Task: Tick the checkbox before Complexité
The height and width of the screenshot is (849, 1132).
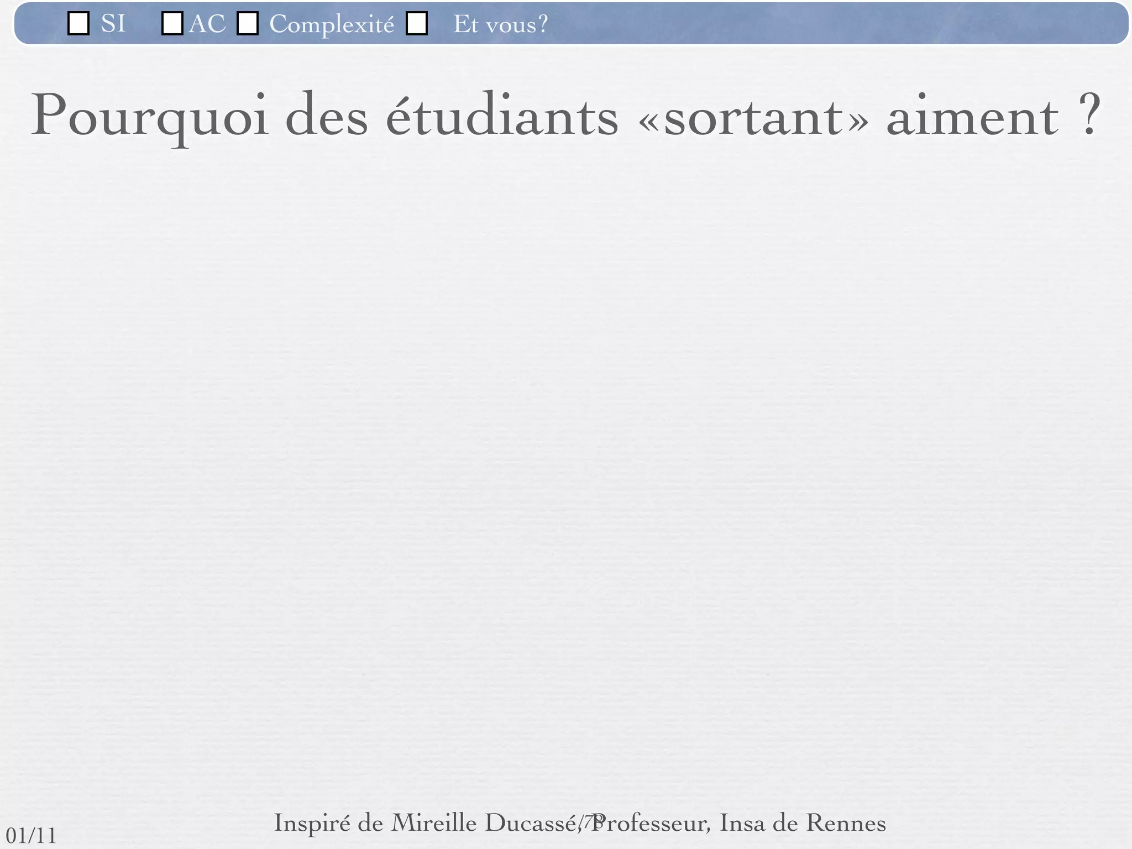Action: [x=248, y=24]
